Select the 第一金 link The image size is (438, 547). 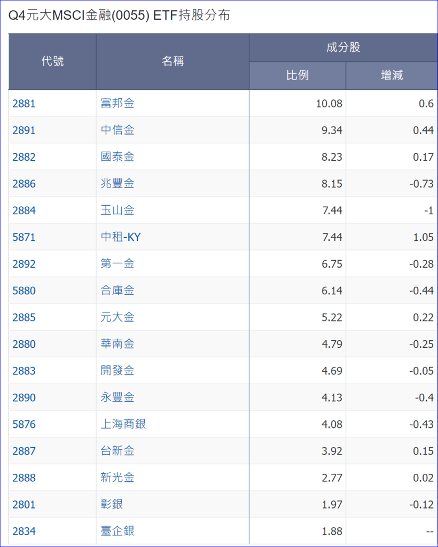click(118, 264)
